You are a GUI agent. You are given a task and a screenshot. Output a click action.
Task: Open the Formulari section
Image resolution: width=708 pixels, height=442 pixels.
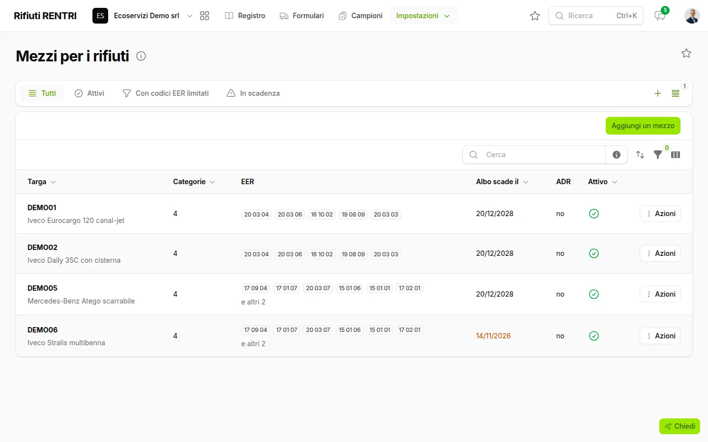tap(302, 16)
